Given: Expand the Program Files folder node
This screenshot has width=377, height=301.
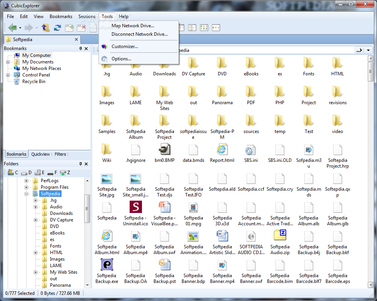Looking at the screenshot, I should pyautogui.click(x=26, y=187).
